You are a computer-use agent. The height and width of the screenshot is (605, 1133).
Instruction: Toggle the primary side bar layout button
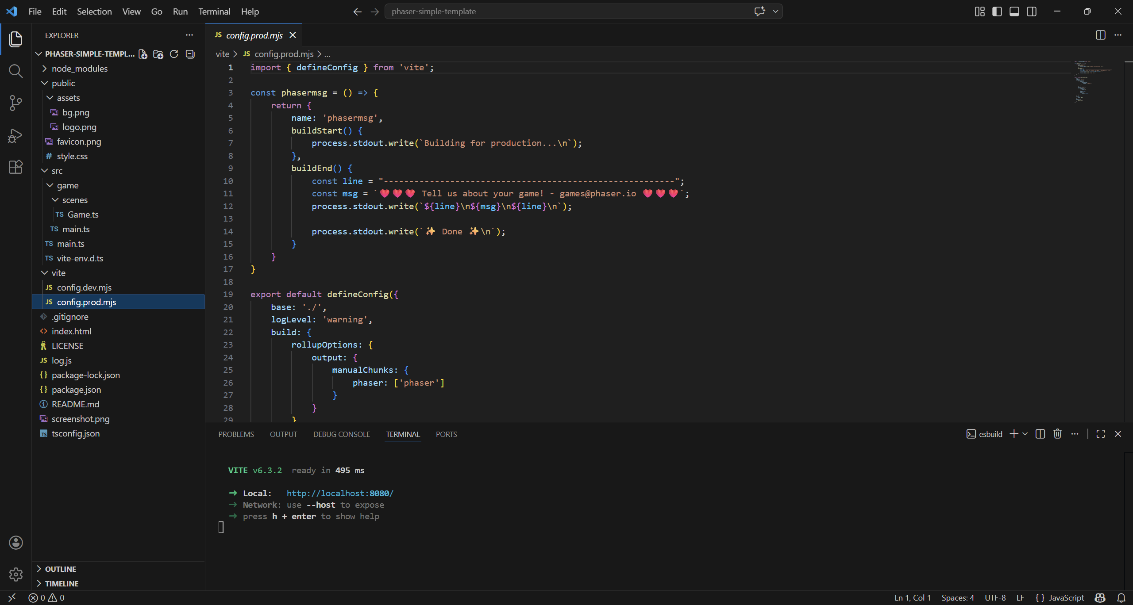997,11
